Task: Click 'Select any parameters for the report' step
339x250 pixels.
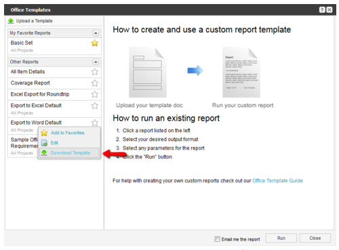Action: (163, 148)
